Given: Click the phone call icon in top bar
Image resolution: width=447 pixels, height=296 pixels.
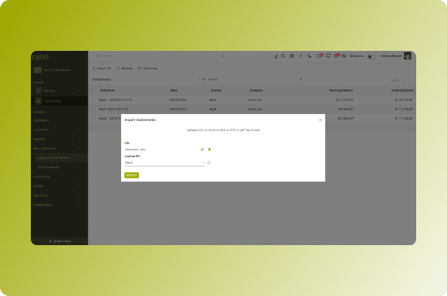Looking at the screenshot, I should pyautogui.click(x=310, y=56).
